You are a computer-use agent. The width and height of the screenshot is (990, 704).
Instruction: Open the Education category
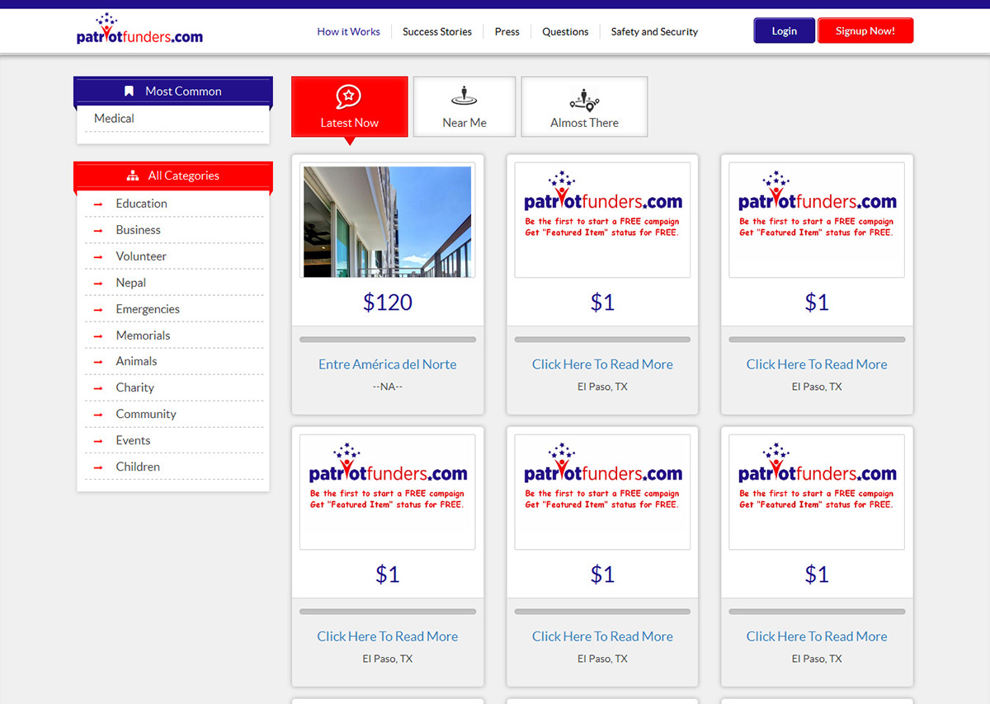[141, 204]
